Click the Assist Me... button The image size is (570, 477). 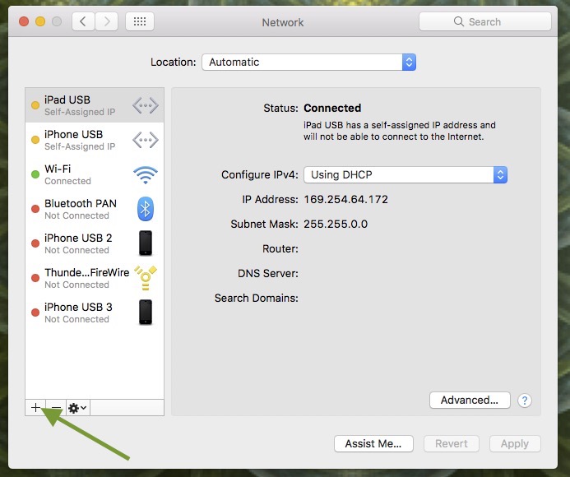click(x=373, y=444)
